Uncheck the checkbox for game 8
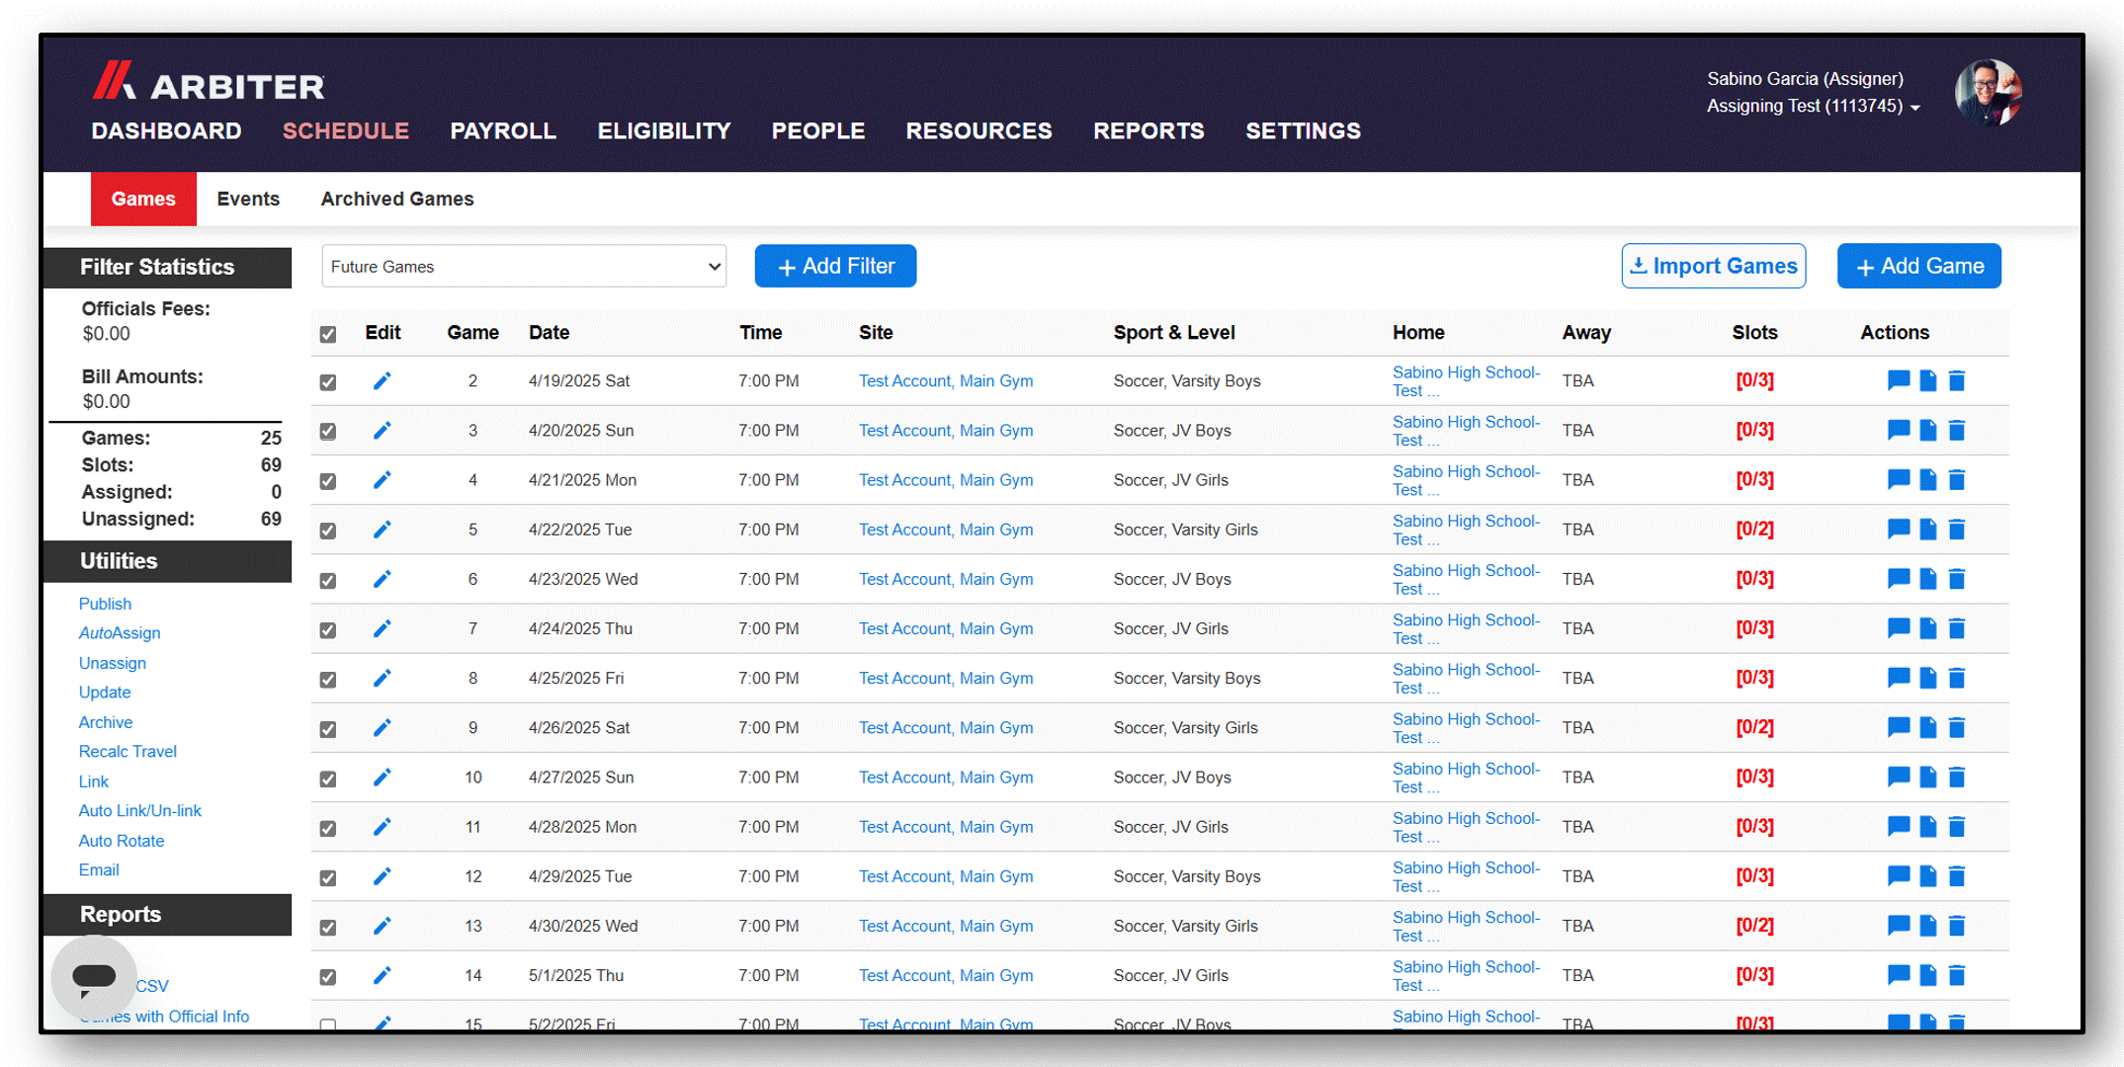Viewport: 2124px width, 1067px height. pos(328,680)
